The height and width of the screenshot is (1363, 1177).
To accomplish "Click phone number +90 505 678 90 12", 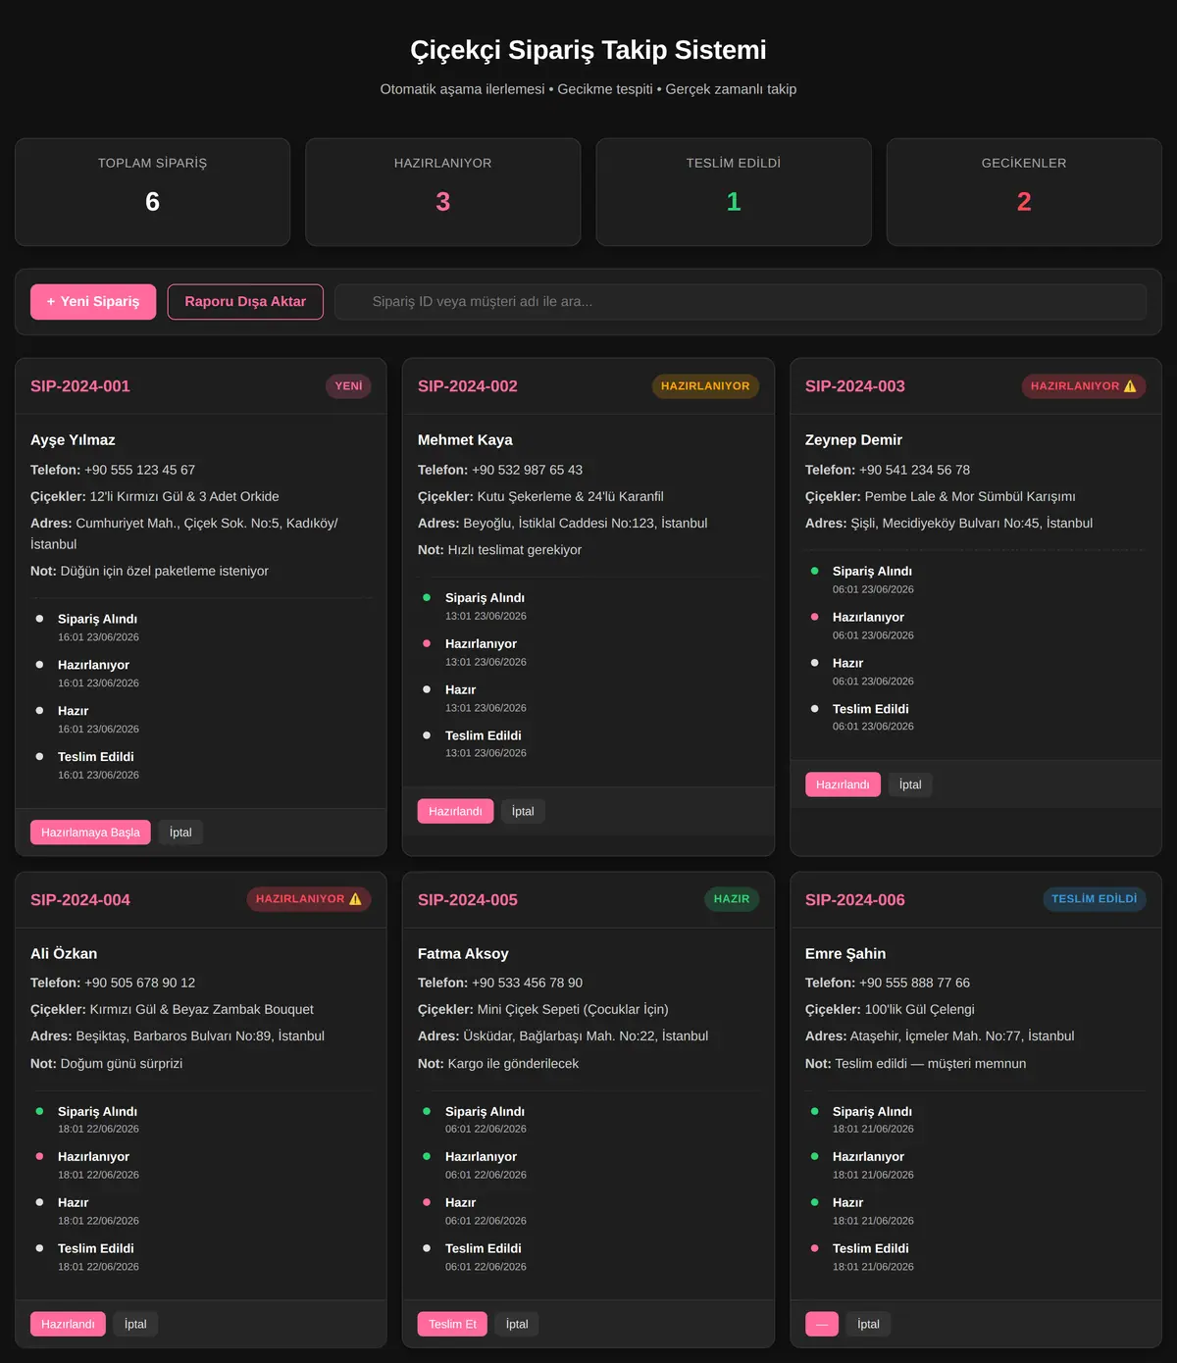I will tap(139, 983).
